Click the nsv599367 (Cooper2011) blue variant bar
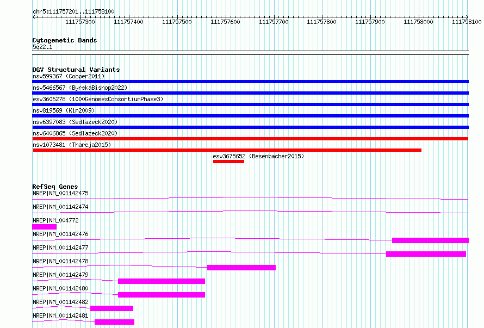 [250, 82]
